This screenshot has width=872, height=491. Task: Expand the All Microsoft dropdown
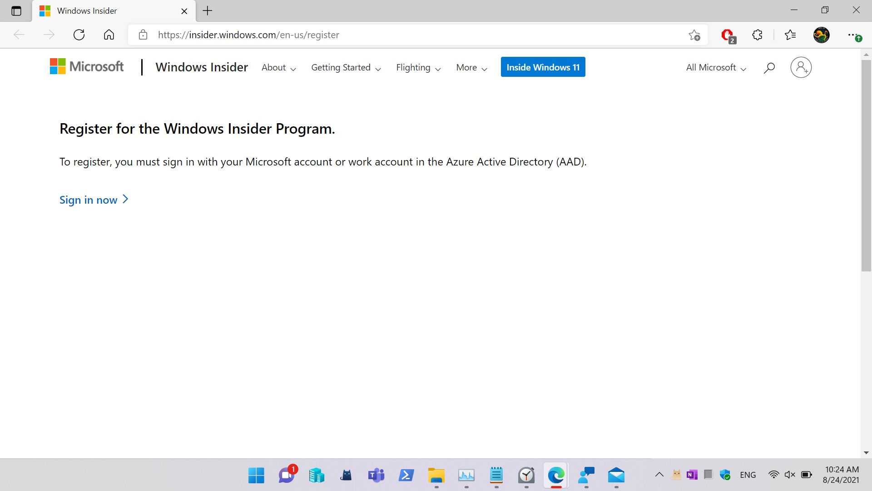click(x=715, y=67)
